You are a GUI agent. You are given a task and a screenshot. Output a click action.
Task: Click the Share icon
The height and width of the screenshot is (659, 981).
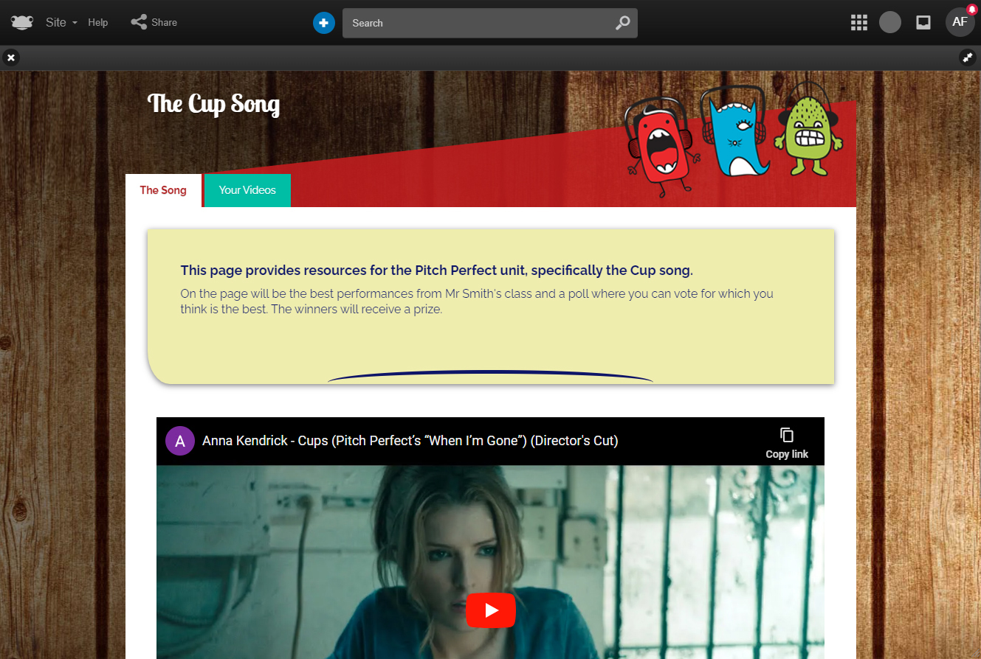[x=139, y=22]
